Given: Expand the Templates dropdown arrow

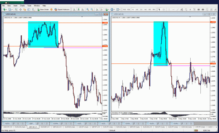Looking at the screenshot, I should pyautogui.click(x=120, y=9).
